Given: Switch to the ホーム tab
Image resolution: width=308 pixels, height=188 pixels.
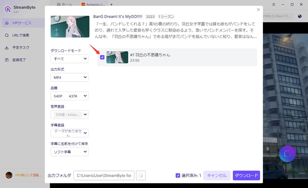Looking at the screenshot, I should click(64, 4).
